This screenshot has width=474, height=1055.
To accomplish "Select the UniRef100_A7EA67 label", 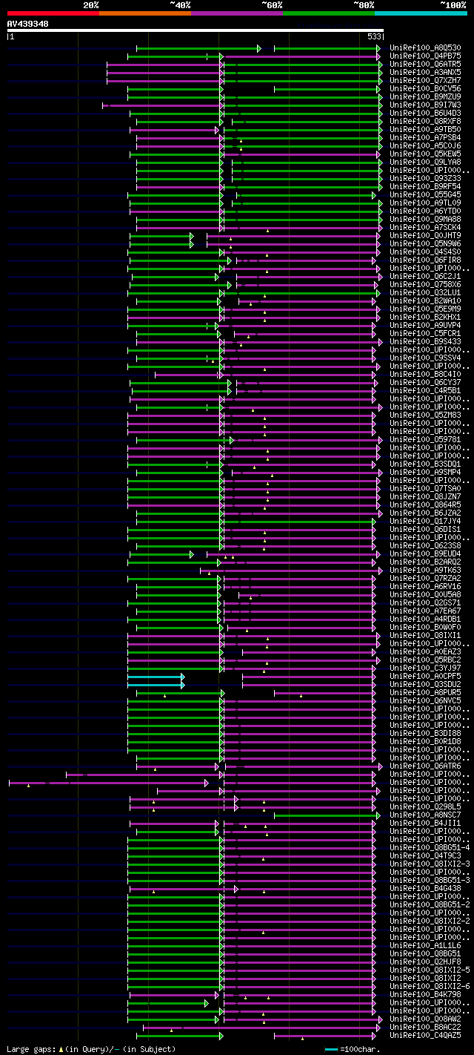I will click(x=425, y=611).
